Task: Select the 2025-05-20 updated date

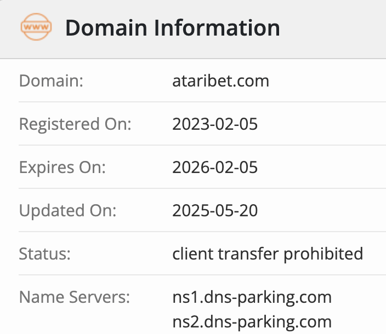Action: click(x=215, y=211)
